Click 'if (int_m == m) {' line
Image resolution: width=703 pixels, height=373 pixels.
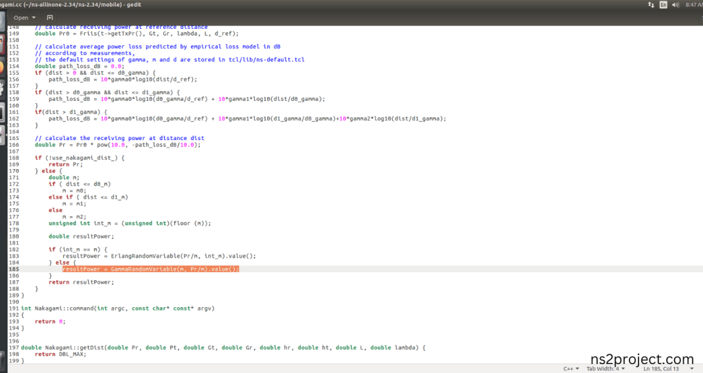point(78,249)
